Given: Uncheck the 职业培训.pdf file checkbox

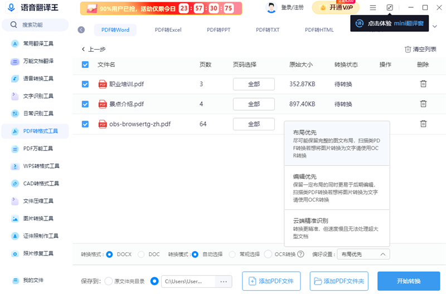Looking at the screenshot, I should coord(85,84).
